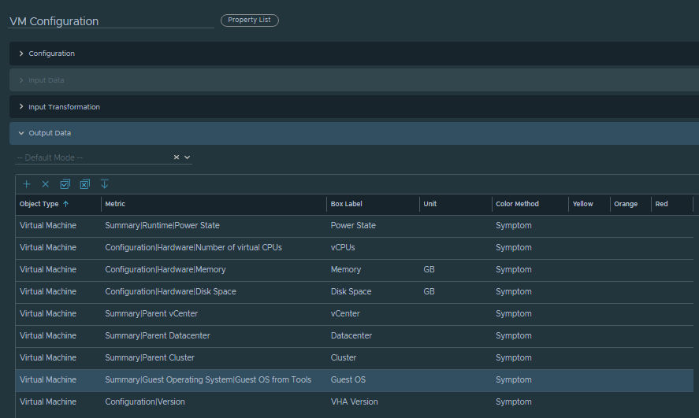Image resolution: width=699 pixels, height=418 pixels.
Task: Click the Property List button
Action: [x=249, y=20]
